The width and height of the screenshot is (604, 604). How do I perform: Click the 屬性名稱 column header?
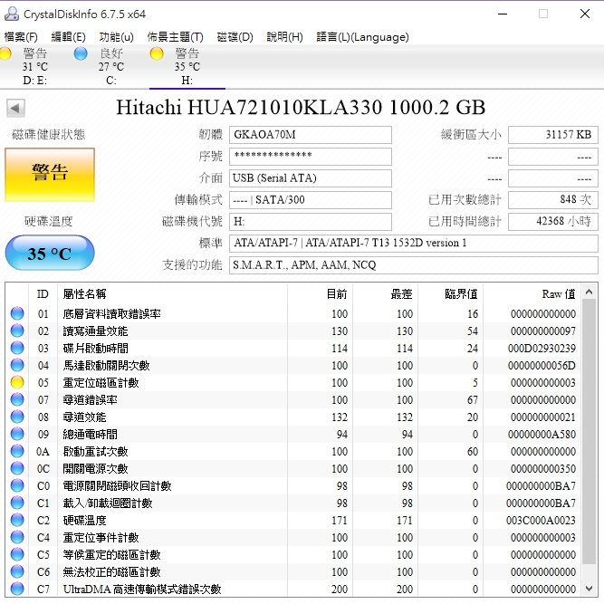click(x=173, y=294)
